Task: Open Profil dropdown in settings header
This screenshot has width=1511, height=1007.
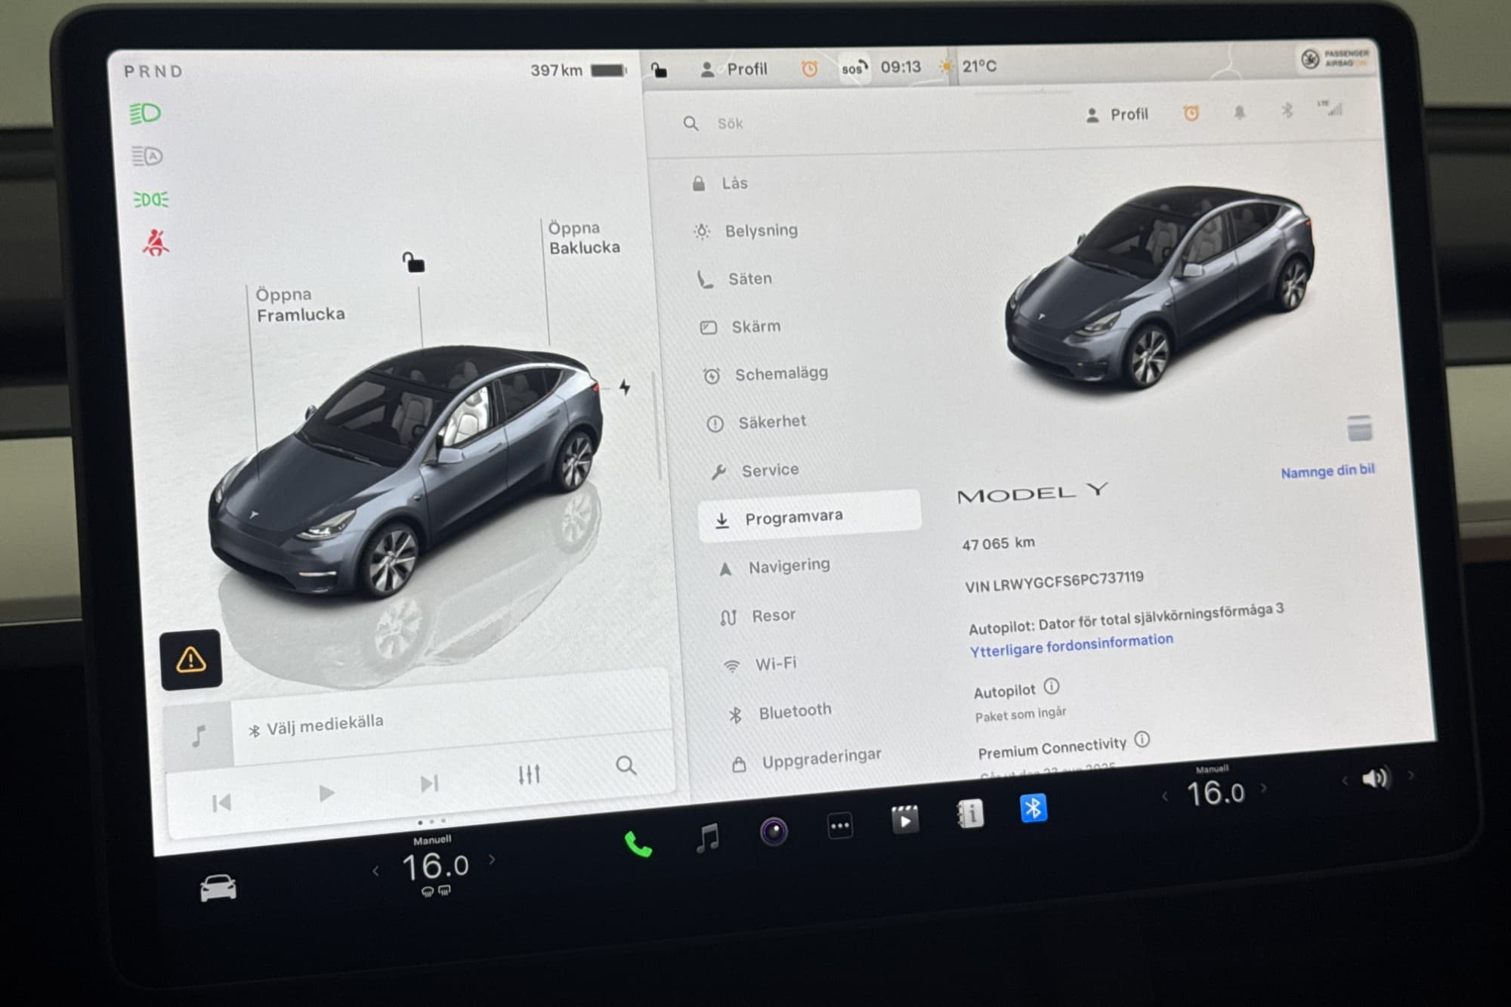Action: (x=1117, y=115)
